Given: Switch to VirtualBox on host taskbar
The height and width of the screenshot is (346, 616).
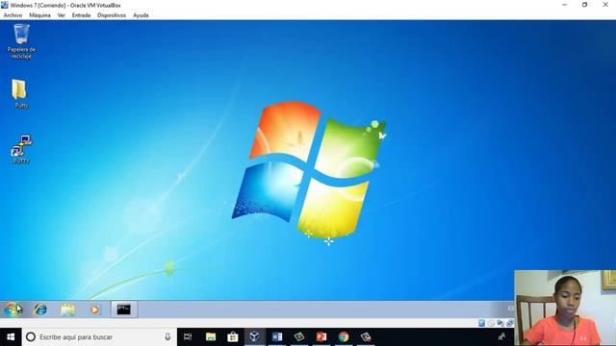Looking at the screenshot, I should pos(254,337).
